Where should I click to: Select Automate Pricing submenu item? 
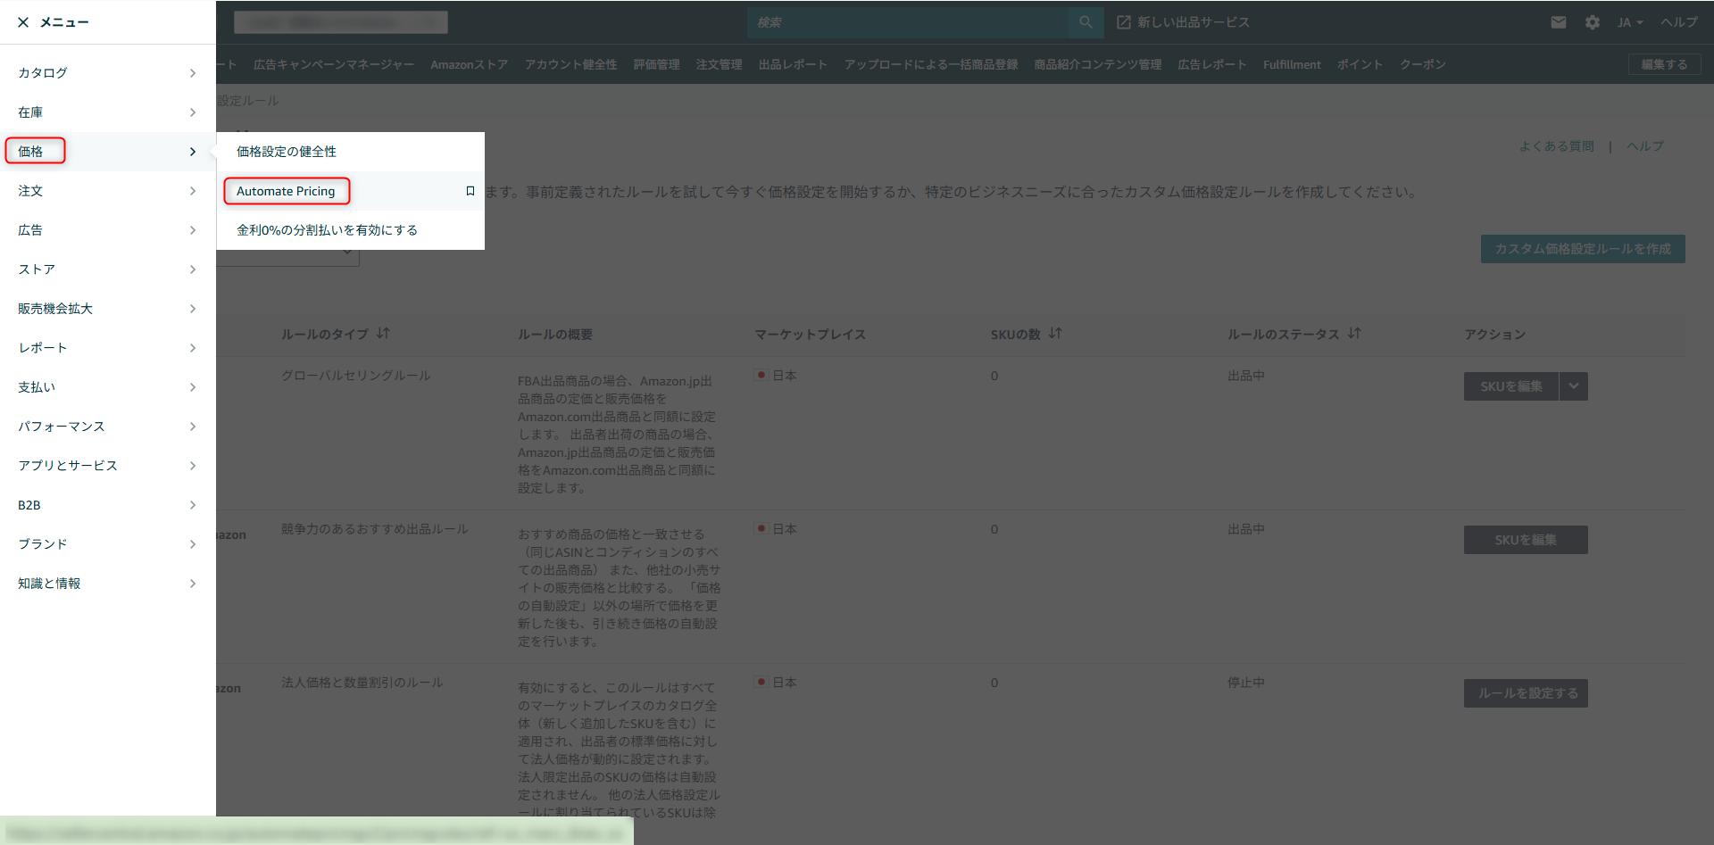point(286,191)
